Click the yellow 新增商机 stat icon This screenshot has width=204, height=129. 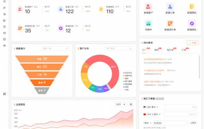(101, 9)
